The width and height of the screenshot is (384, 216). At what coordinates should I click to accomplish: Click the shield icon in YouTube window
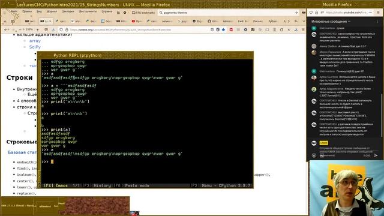311,13
